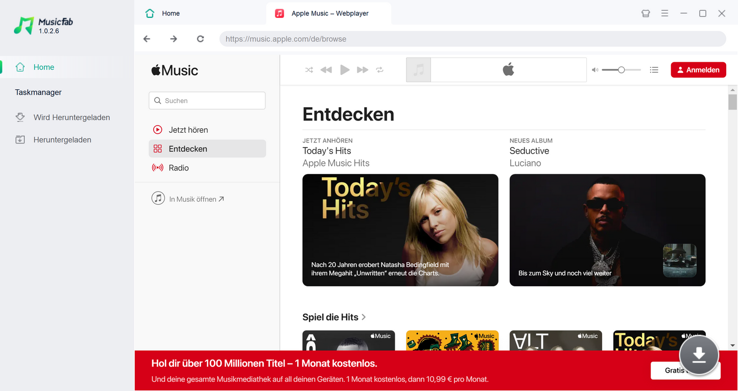Viewport: 738px width, 391px height.
Task: Go back to previous page
Action: click(147, 39)
